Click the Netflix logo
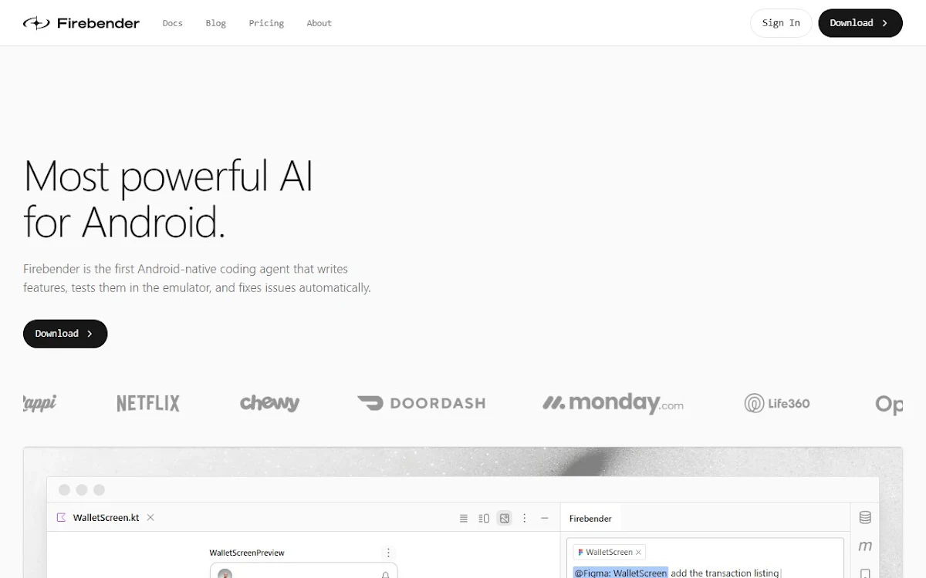The height and width of the screenshot is (578, 926). click(x=148, y=403)
